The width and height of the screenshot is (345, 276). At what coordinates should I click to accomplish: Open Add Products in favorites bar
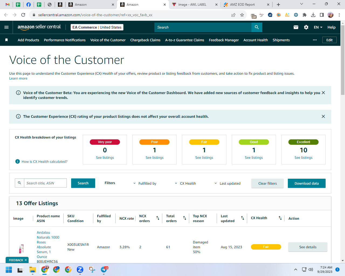(x=28, y=40)
